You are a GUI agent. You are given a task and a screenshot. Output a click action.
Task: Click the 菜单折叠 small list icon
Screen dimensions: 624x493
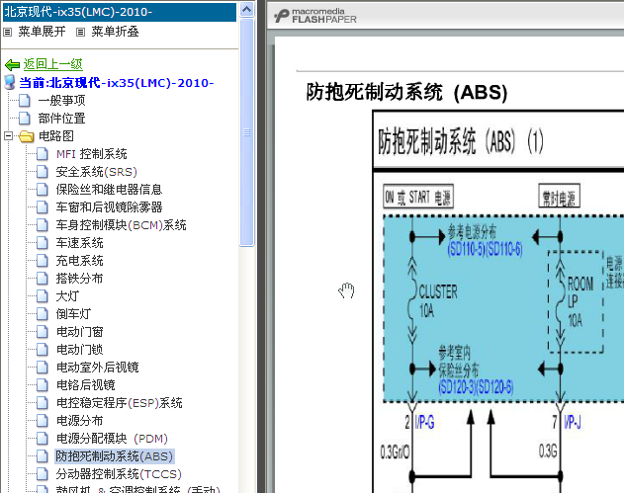point(80,33)
